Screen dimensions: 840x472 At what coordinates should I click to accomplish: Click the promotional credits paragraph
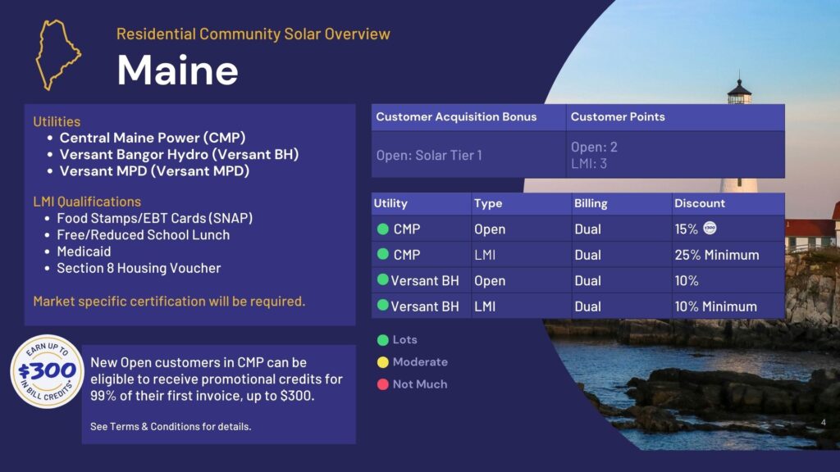pyautogui.click(x=217, y=379)
